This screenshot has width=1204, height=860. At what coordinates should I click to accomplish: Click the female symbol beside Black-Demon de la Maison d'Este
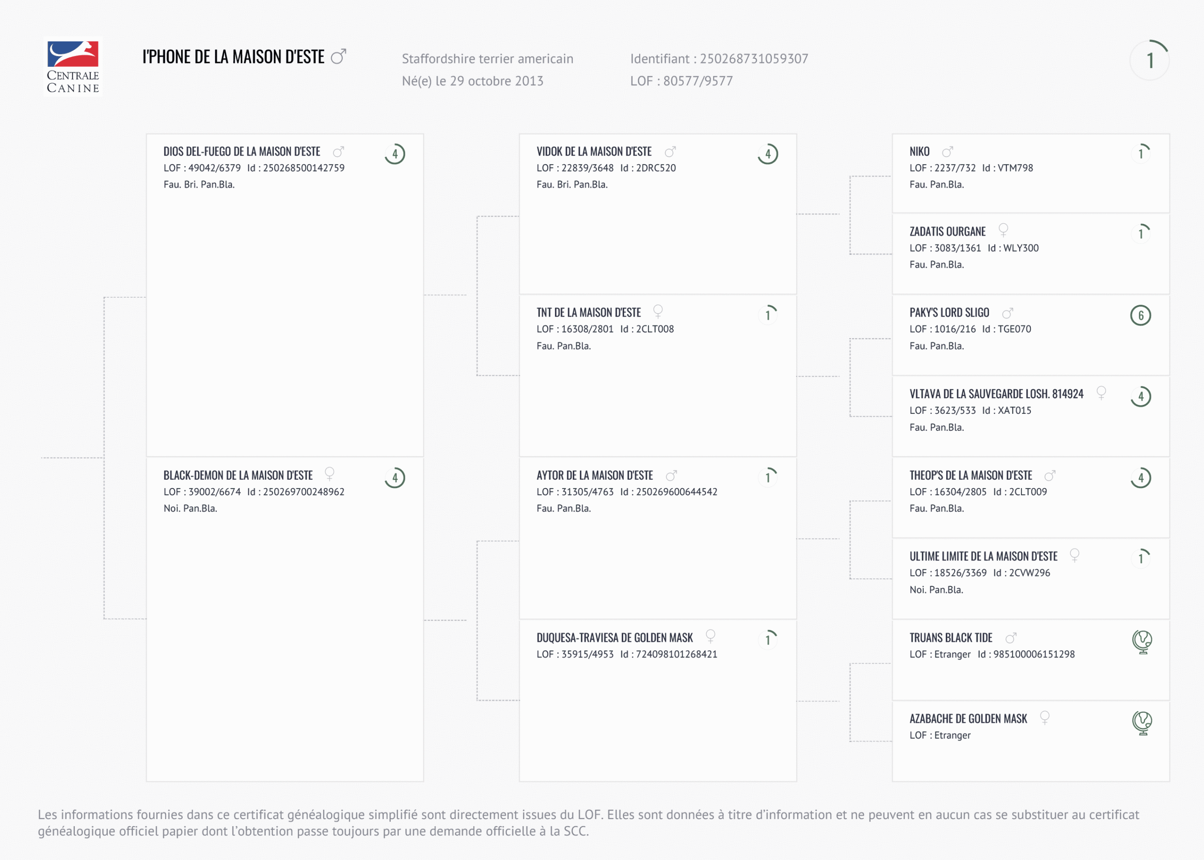point(330,473)
